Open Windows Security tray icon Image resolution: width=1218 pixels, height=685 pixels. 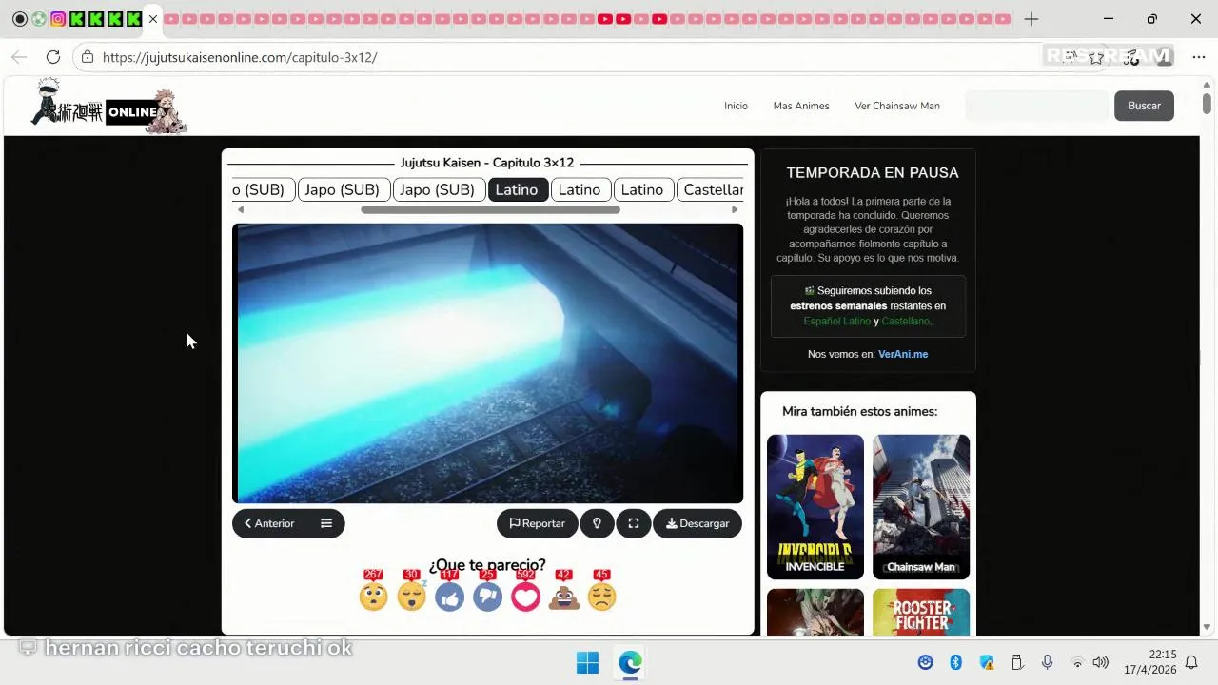tap(986, 662)
